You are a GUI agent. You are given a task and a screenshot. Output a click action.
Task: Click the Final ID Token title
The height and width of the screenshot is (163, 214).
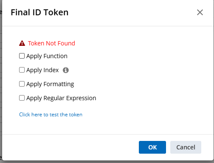pyautogui.click(x=39, y=12)
